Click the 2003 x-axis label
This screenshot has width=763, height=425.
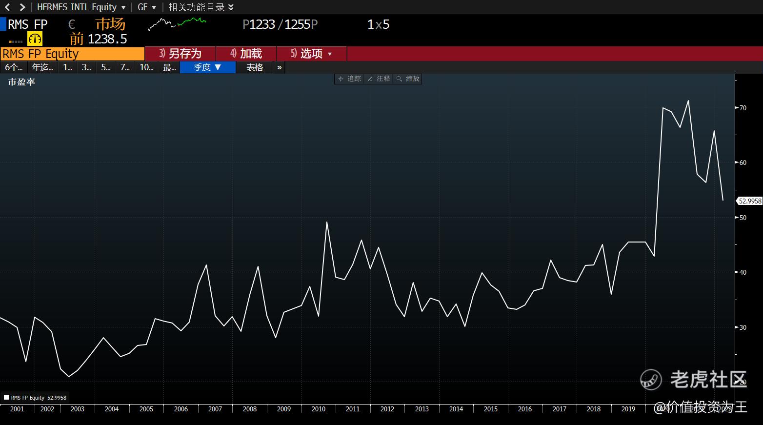(x=78, y=409)
